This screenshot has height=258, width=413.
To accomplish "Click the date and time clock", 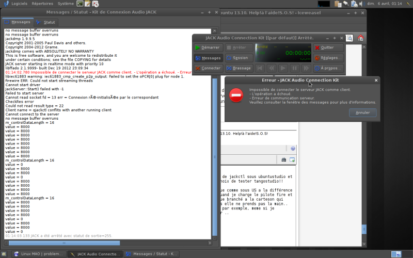I will coord(385,4).
